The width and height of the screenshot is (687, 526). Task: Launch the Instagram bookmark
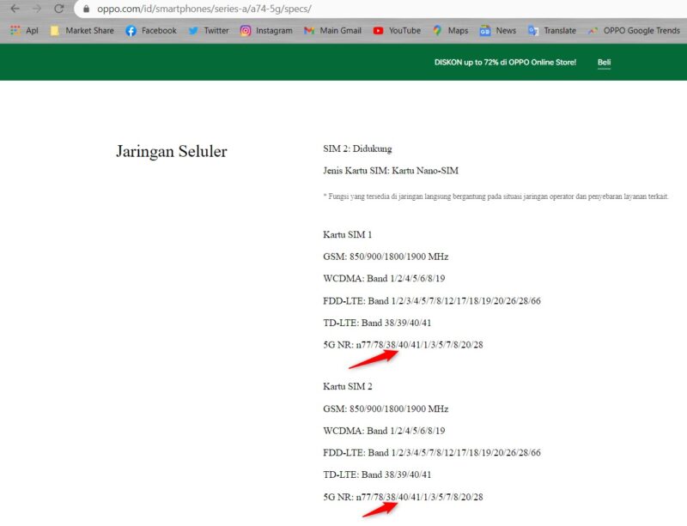click(x=266, y=31)
